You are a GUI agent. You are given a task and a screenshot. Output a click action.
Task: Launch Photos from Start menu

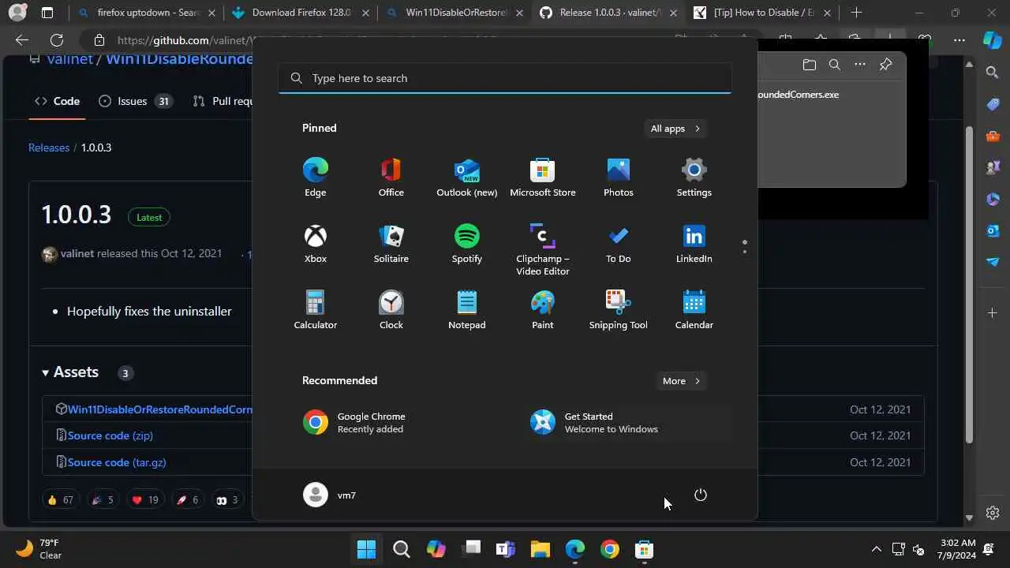tap(618, 177)
